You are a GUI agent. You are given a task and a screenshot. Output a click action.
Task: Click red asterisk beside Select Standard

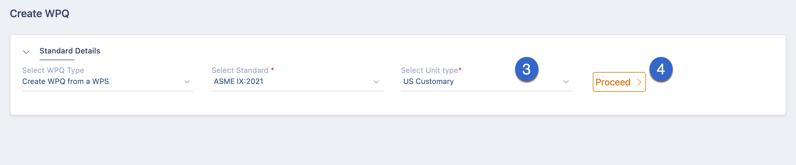click(272, 69)
